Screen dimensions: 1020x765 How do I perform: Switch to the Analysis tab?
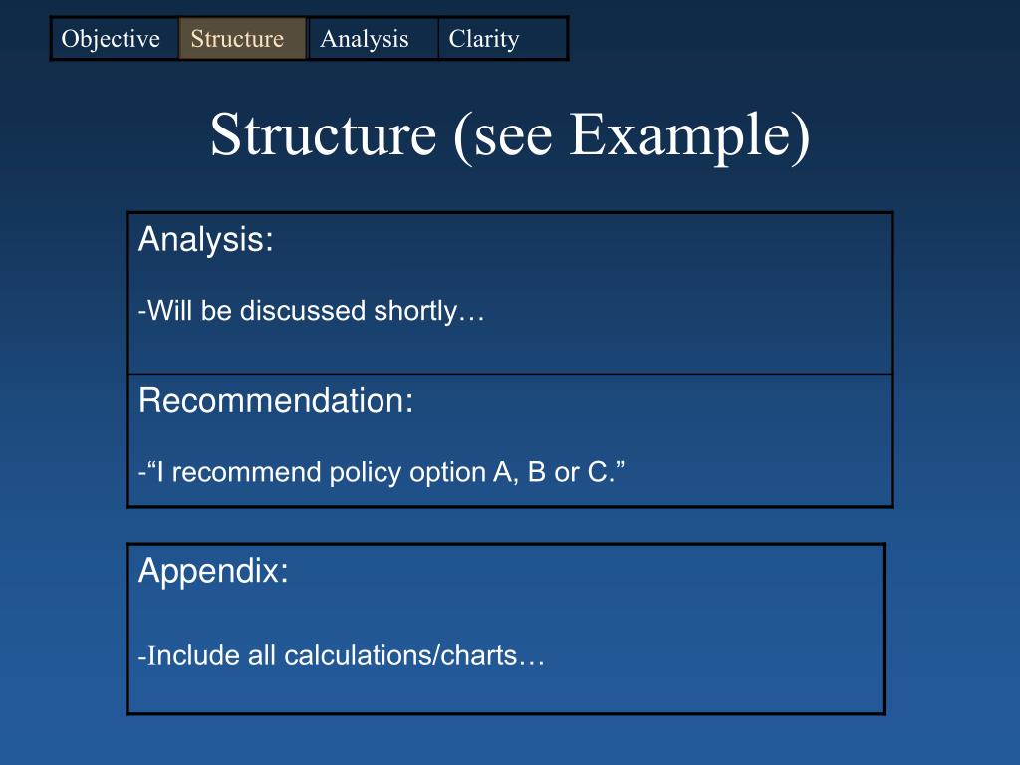pyautogui.click(x=373, y=39)
